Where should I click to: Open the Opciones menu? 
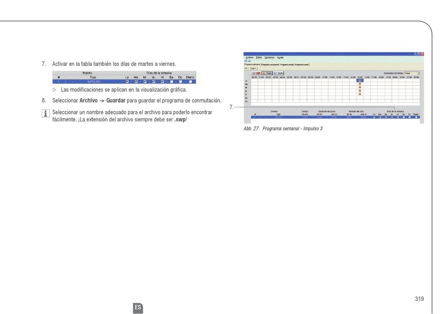269,57
